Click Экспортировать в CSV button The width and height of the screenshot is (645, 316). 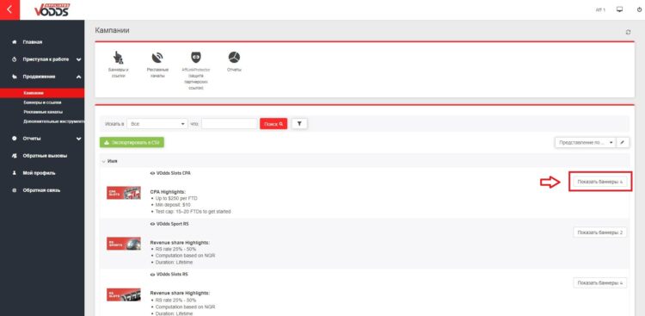[132, 143]
